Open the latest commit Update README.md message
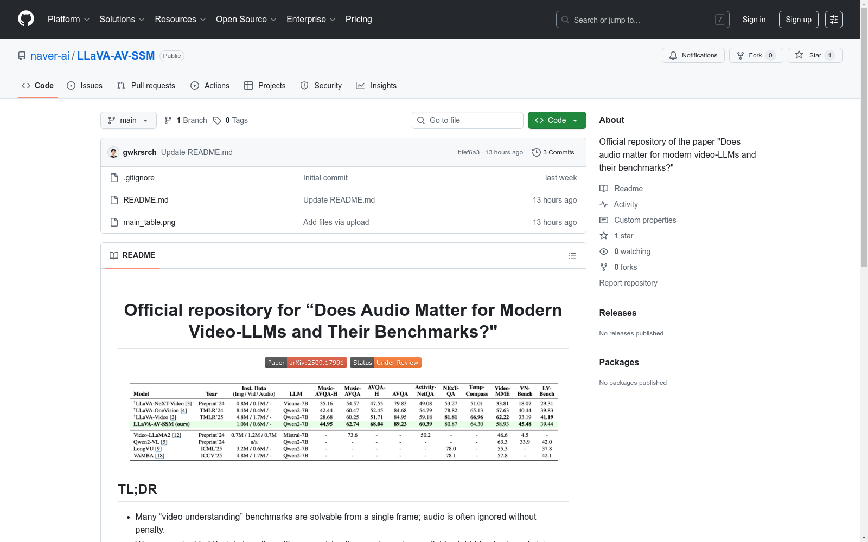Image resolution: width=868 pixels, height=542 pixels. coord(197,152)
